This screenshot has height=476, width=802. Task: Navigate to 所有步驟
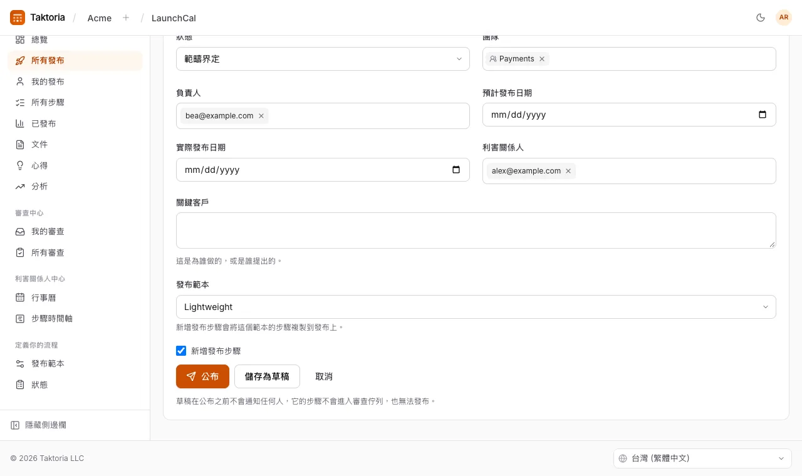pos(75,103)
